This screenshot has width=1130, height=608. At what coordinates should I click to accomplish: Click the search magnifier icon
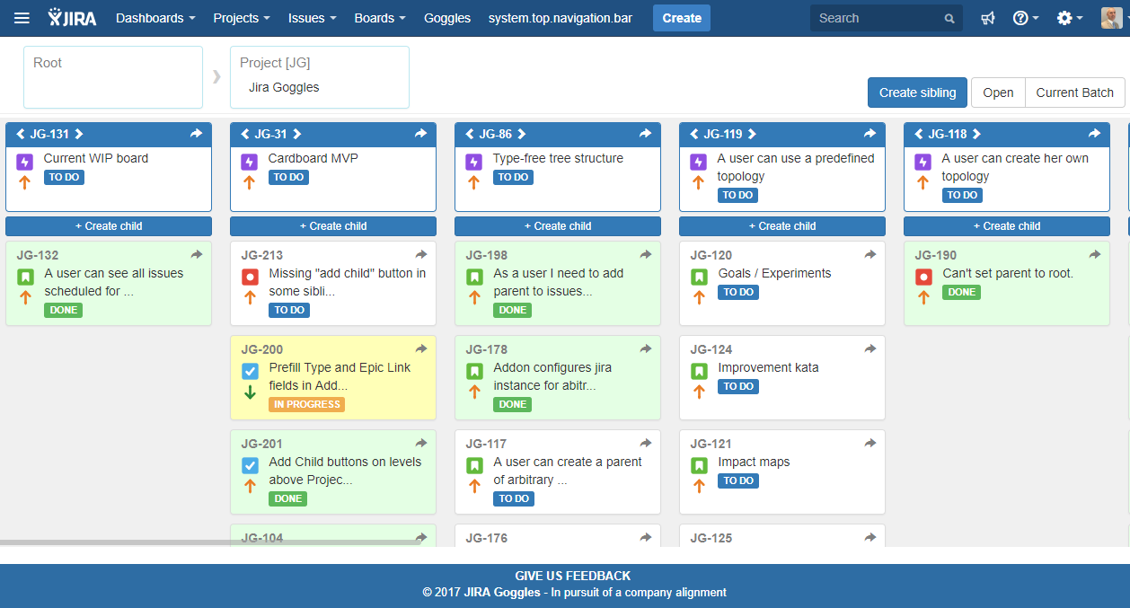tap(949, 19)
